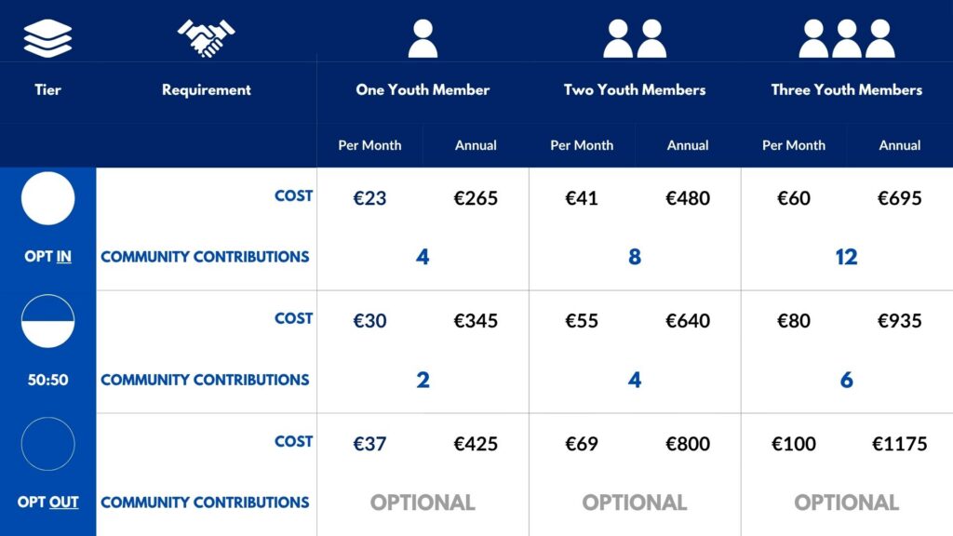Click the 12 community contributions value
This screenshot has height=536, width=953.
[x=846, y=257]
